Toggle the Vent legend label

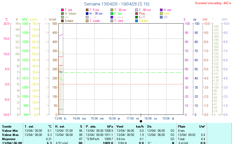[167, 14]
